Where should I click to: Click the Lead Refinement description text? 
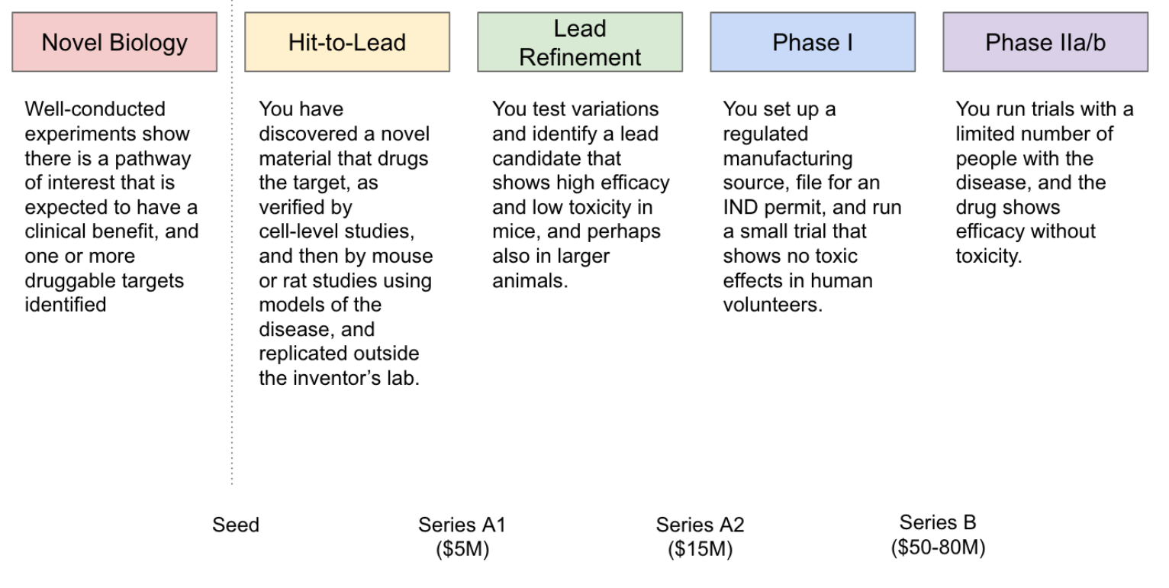pos(581,195)
